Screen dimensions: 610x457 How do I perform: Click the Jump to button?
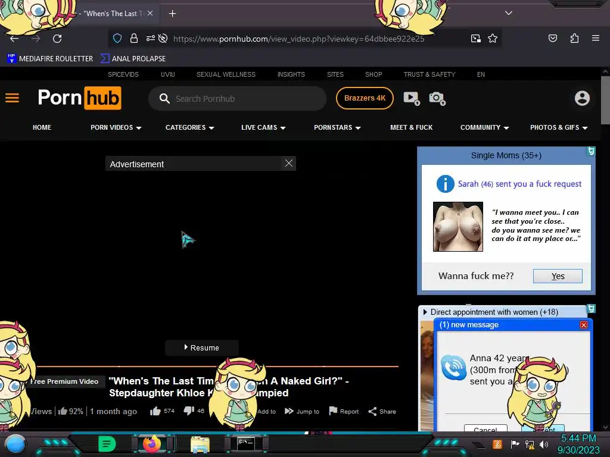point(302,411)
